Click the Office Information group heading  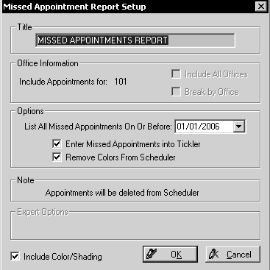(x=48, y=63)
